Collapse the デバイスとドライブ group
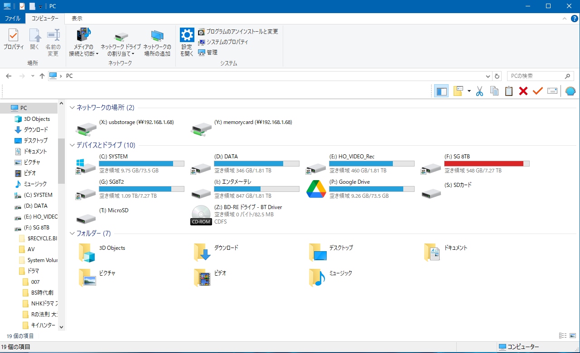 tap(72, 145)
